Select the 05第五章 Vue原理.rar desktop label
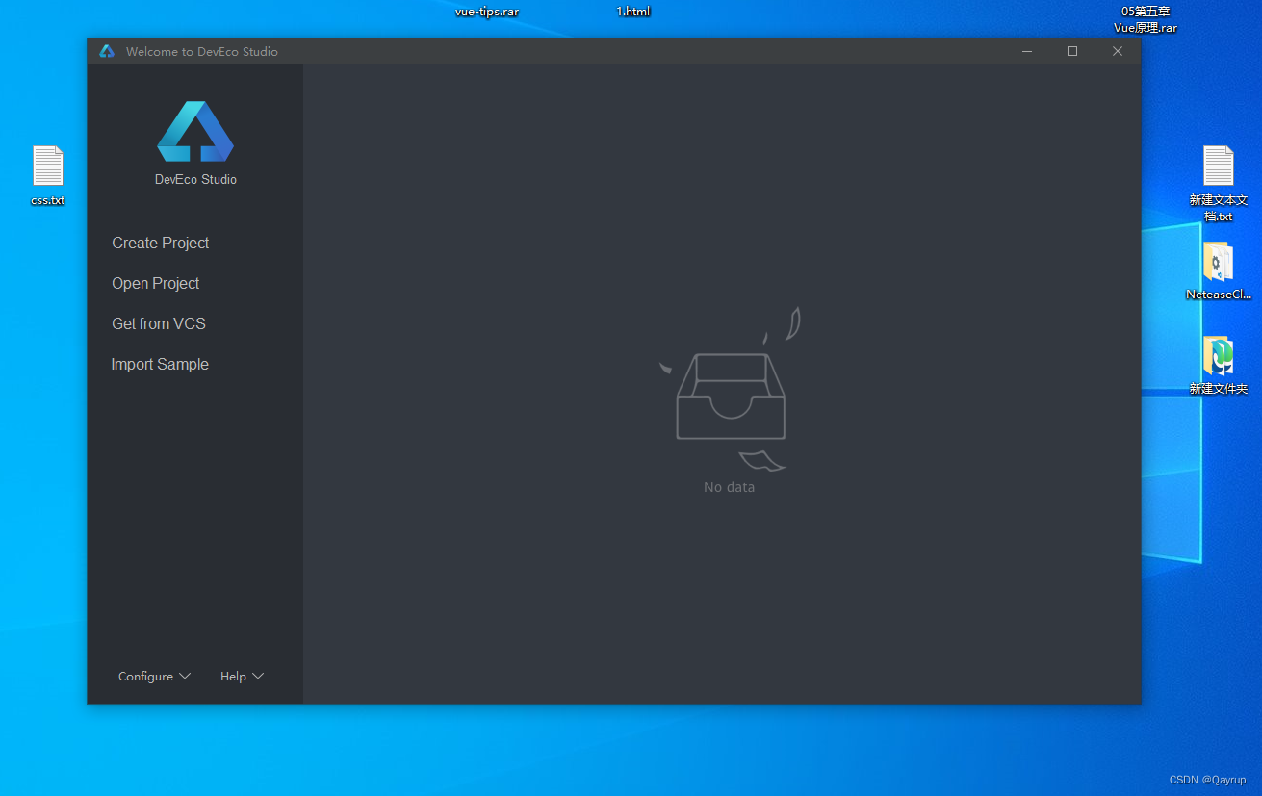Screen dimensions: 1262x796 click(1146, 19)
